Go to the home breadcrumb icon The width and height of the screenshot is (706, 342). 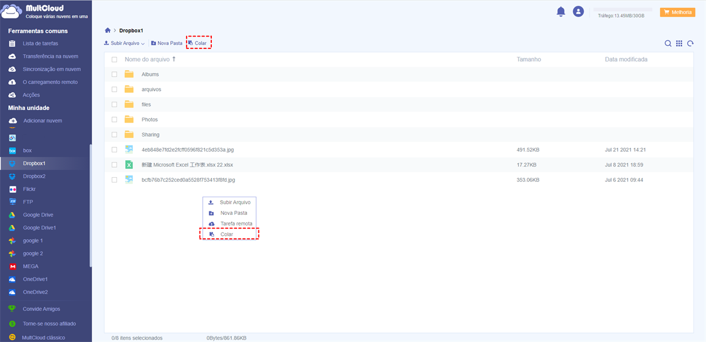coord(107,30)
